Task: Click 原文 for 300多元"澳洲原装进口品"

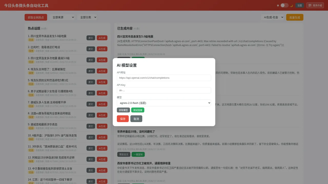Action: tap(91, 148)
